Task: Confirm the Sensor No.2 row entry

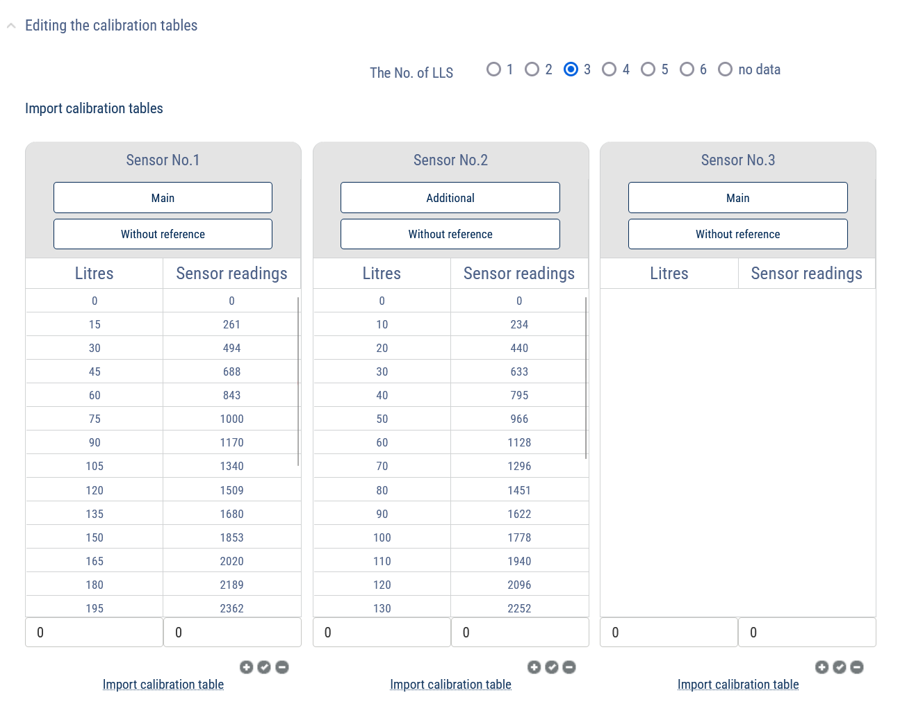Action: click(552, 667)
